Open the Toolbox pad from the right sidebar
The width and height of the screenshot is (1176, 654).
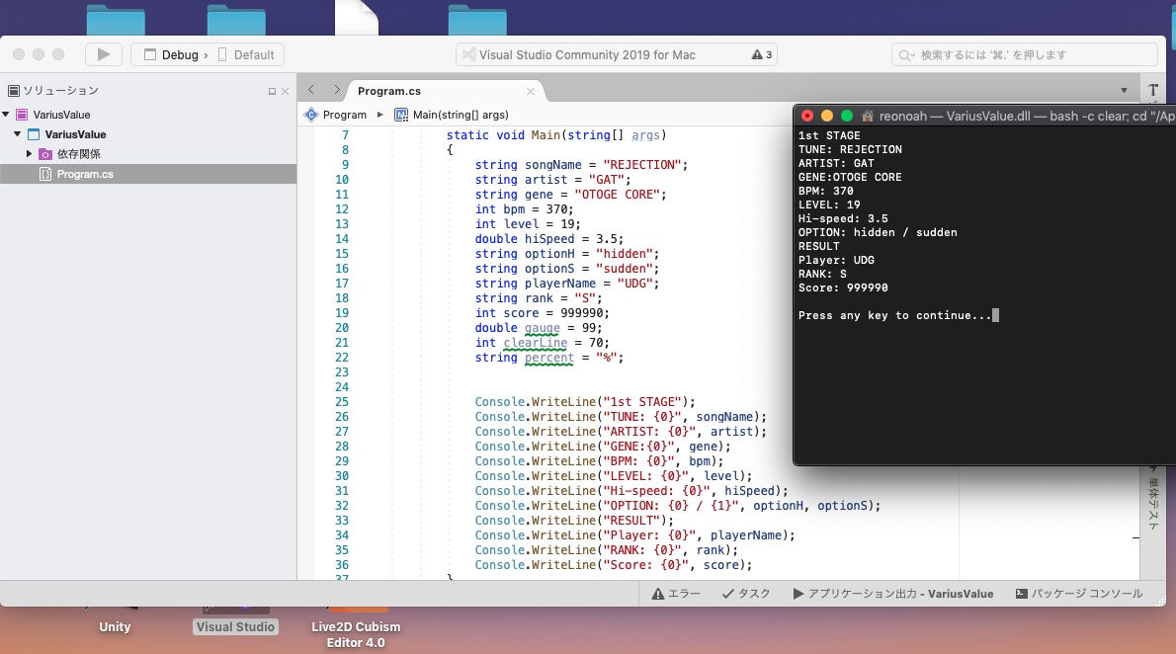click(1152, 90)
